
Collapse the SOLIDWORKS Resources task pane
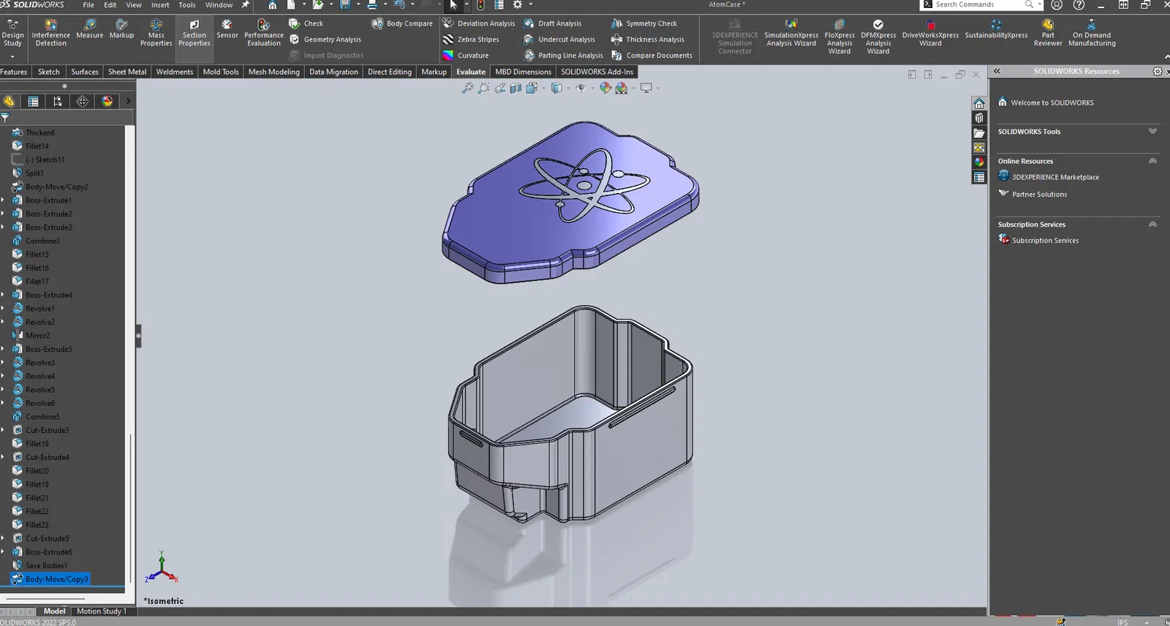click(997, 72)
